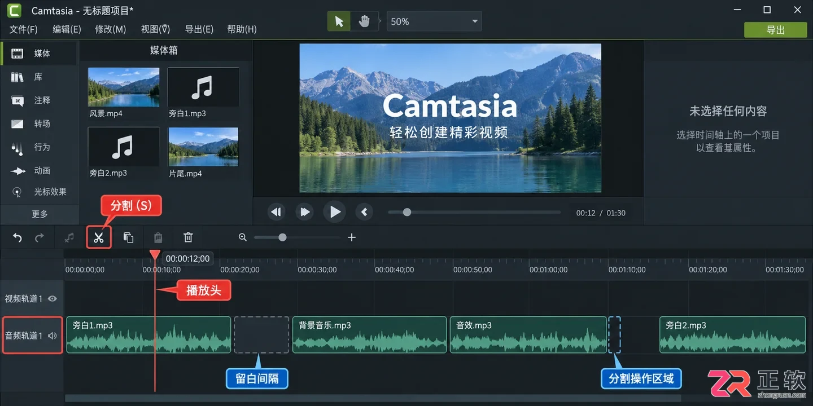Click the green 导出 button
Viewport: 813px width, 406px height.
(x=775, y=30)
